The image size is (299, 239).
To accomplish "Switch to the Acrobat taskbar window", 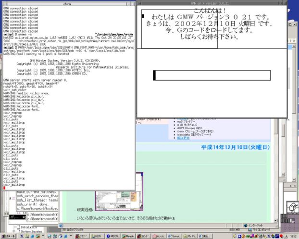I will [159, 236].
